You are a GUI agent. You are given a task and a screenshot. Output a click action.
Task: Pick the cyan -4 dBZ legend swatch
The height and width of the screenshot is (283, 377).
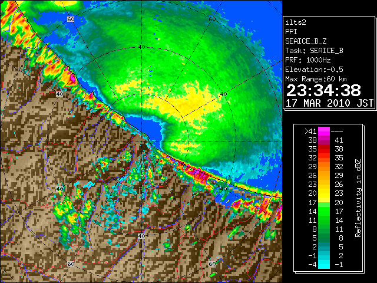tap(324, 265)
